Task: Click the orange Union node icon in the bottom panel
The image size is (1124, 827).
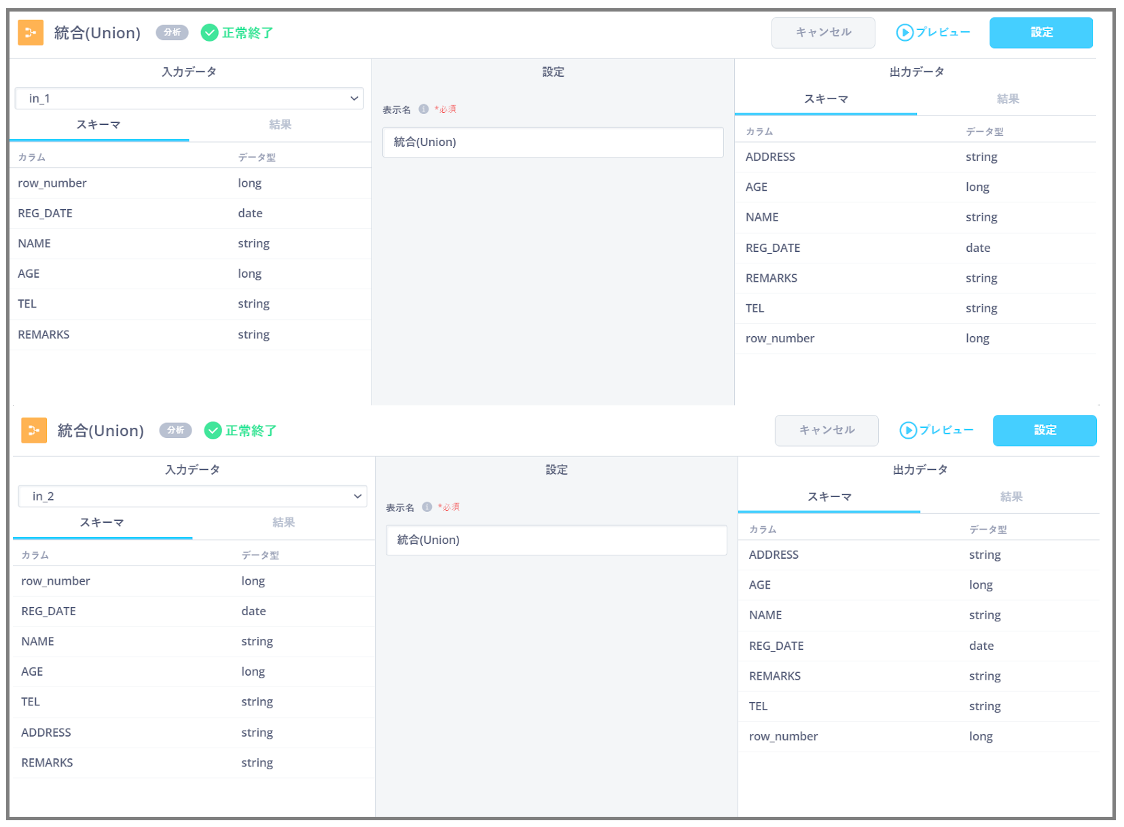Action: [x=34, y=430]
